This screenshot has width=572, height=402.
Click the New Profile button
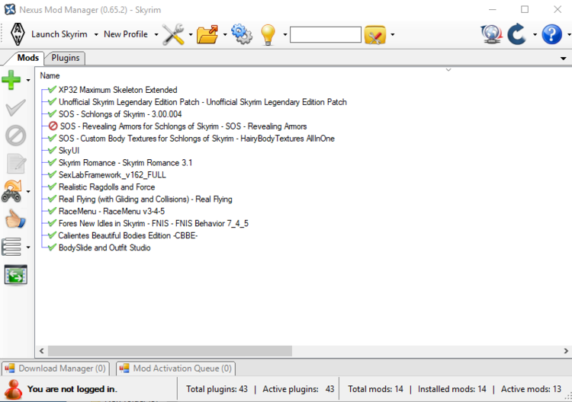point(126,34)
